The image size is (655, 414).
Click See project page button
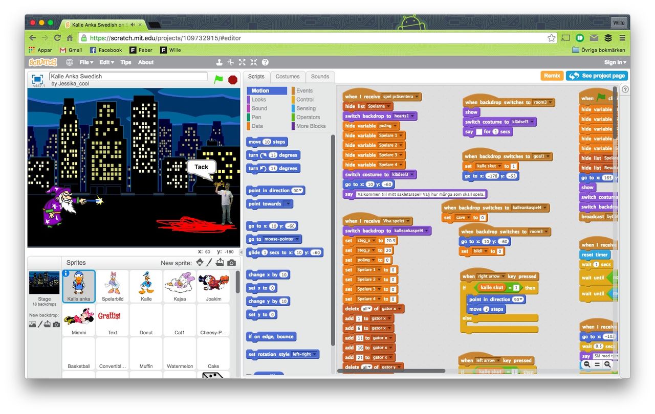tap(597, 76)
